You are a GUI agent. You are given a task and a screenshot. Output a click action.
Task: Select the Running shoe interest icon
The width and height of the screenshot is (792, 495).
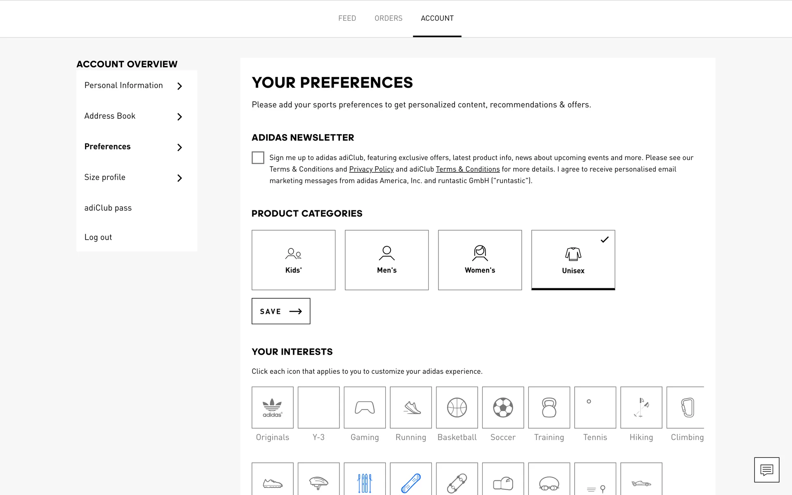tap(411, 408)
